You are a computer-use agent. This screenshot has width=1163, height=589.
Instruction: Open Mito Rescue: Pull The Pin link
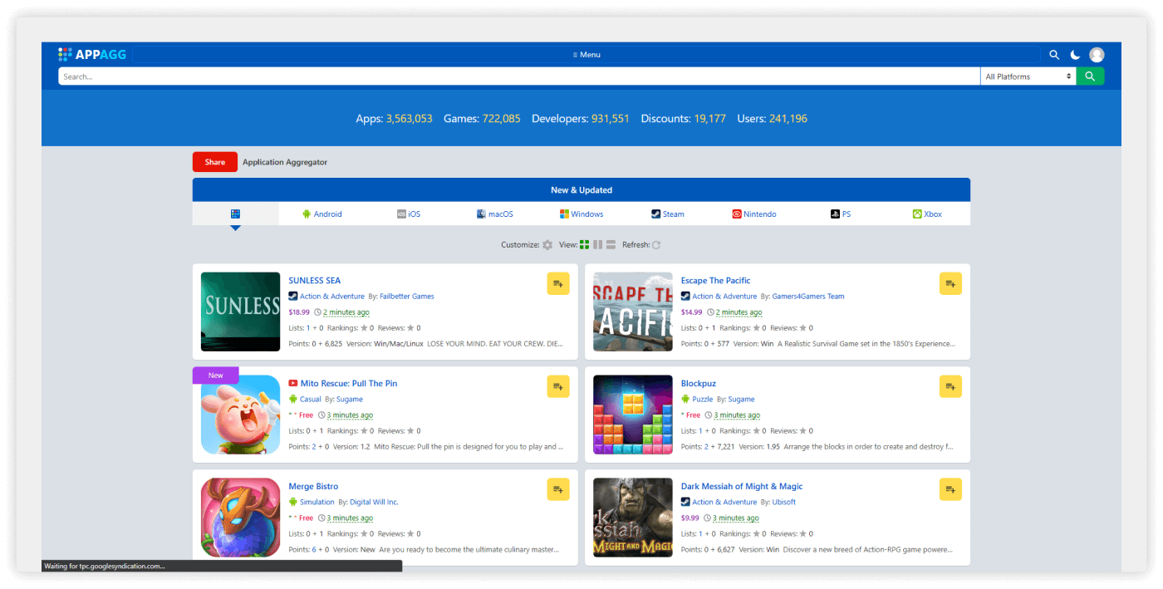pos(349,383)
